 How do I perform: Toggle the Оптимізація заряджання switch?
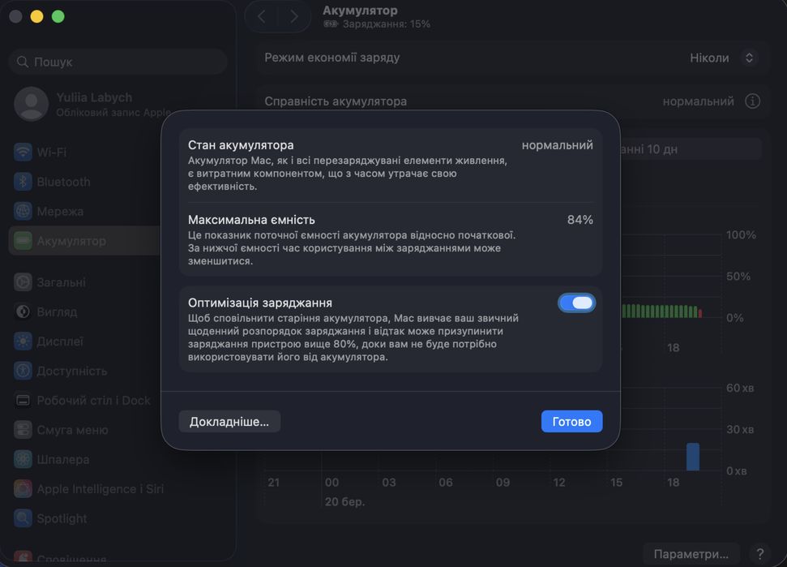pos(576,303)
